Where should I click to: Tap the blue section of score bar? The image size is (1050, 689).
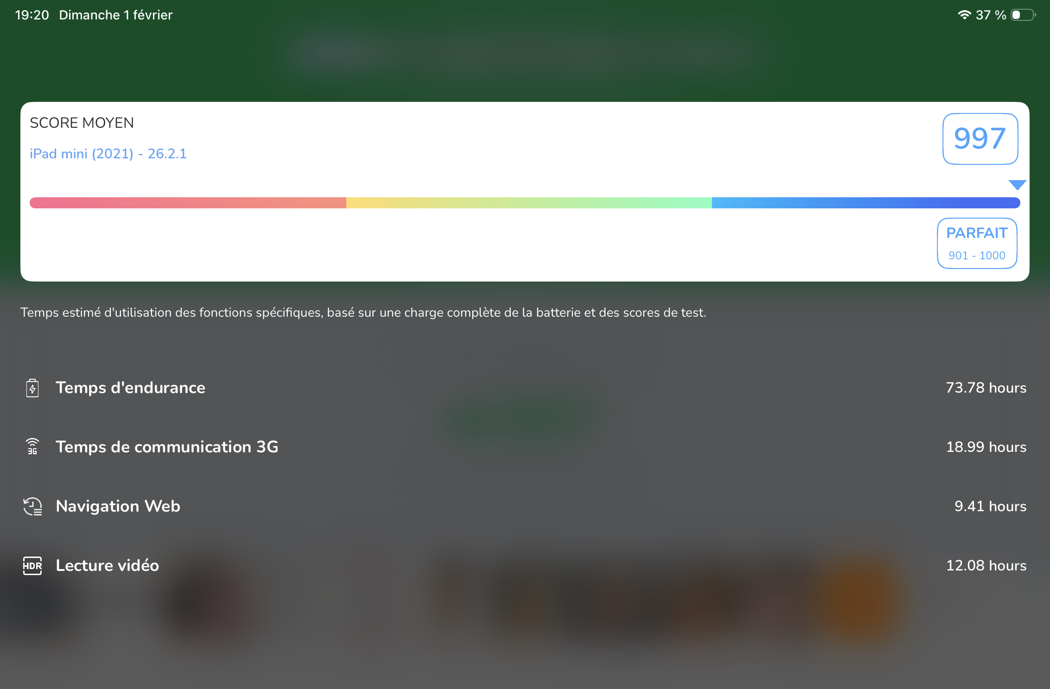(x=866, y=203)
